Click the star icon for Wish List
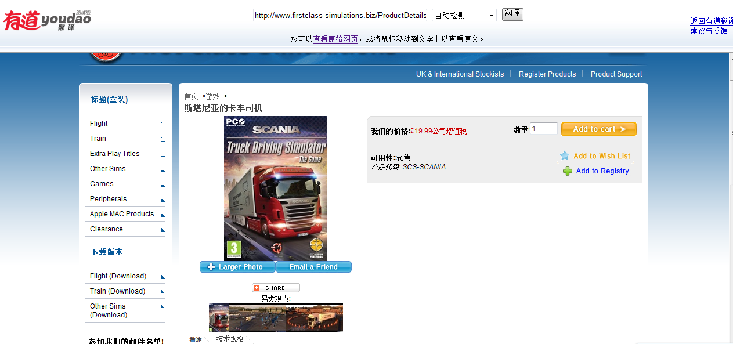 [565, 155]
